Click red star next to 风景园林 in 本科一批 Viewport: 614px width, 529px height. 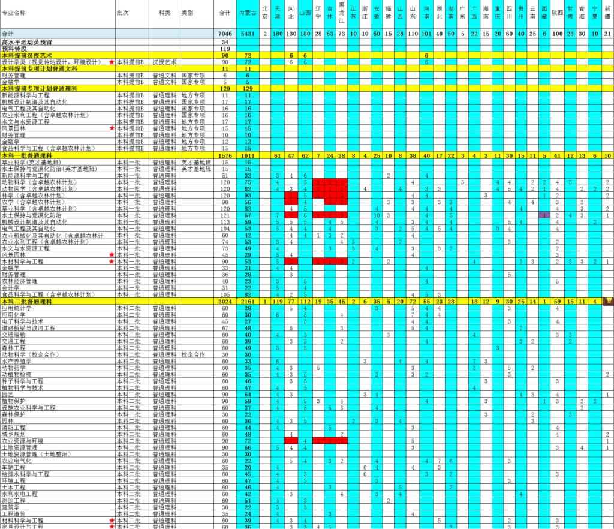coord(112,255)
